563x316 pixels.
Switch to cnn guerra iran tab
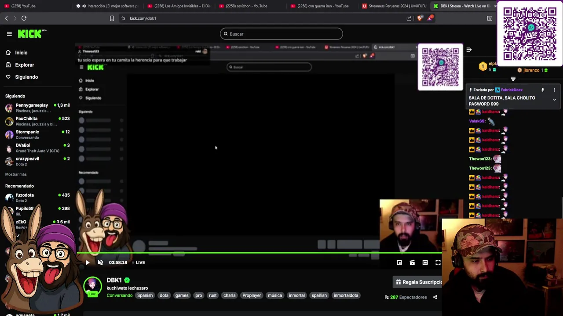(322, 6)
